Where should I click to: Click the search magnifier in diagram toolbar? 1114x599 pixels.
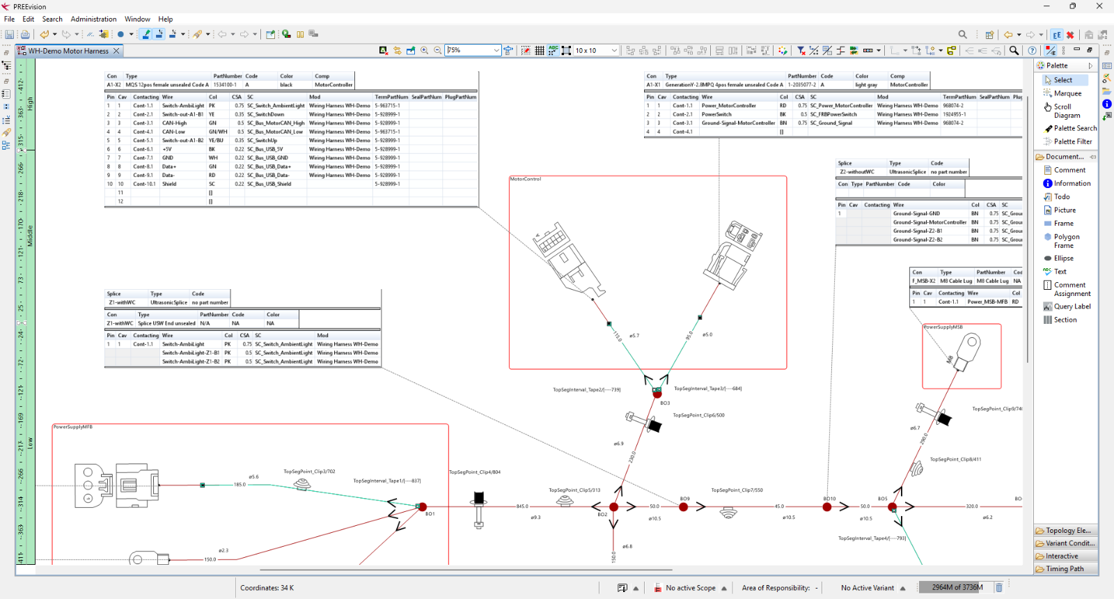tap(1014, 50)
